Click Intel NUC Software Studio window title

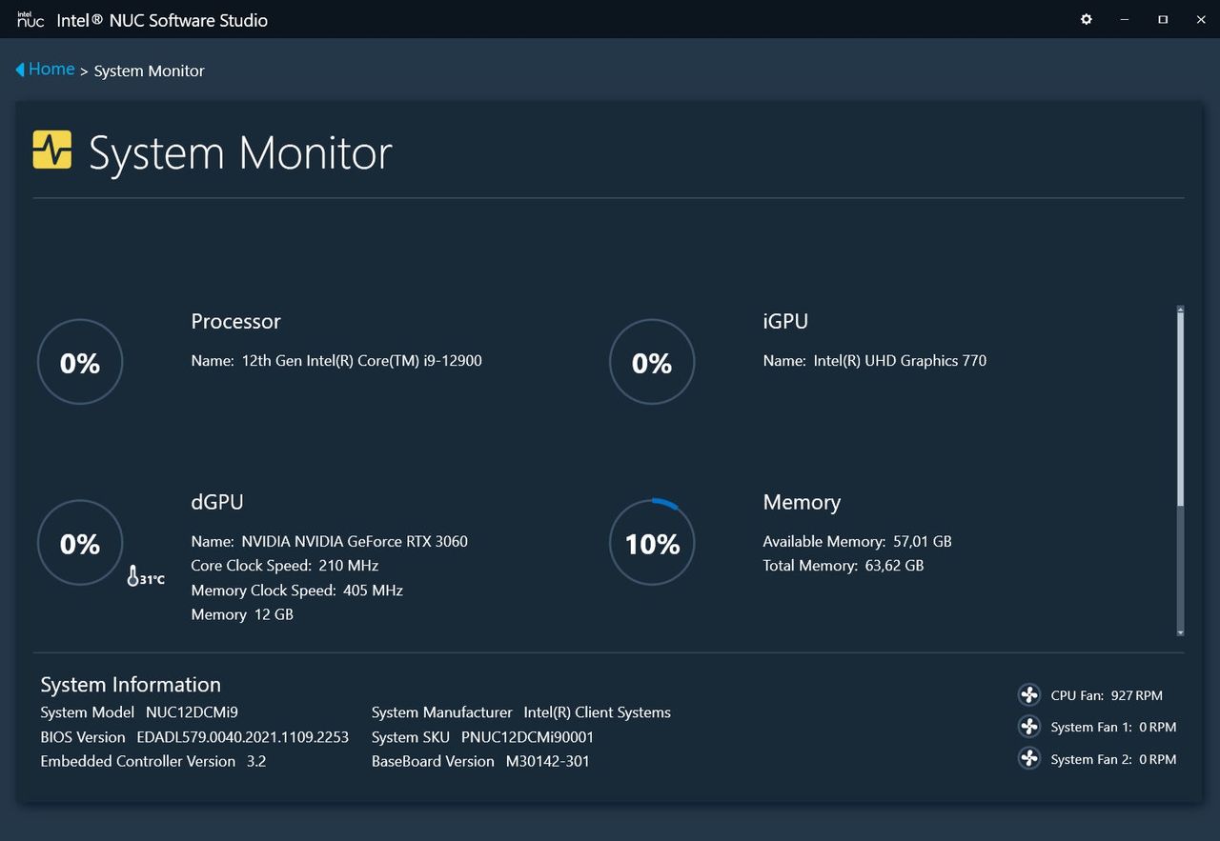[x=162, y=20]
